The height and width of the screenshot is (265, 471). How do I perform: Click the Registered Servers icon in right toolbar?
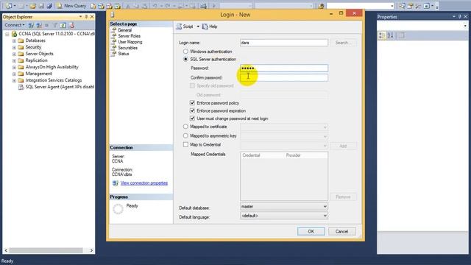[x=402, y=6]
